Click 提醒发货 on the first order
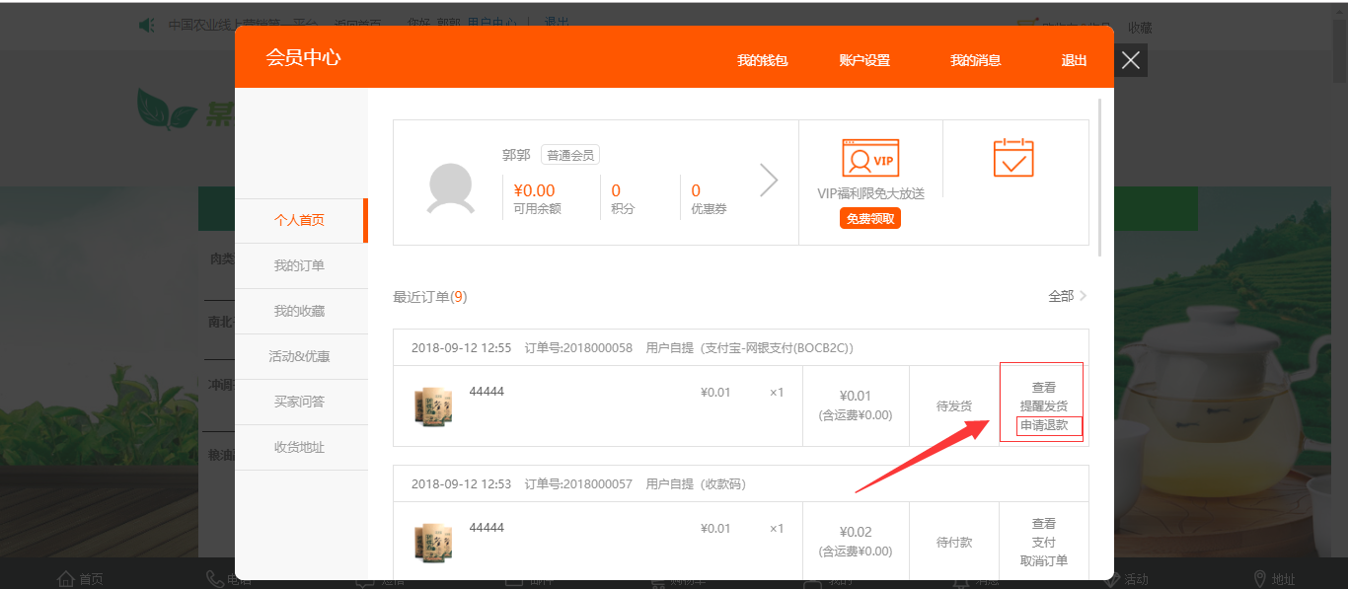The image size is (1348, 589). tap(1044, 405)
